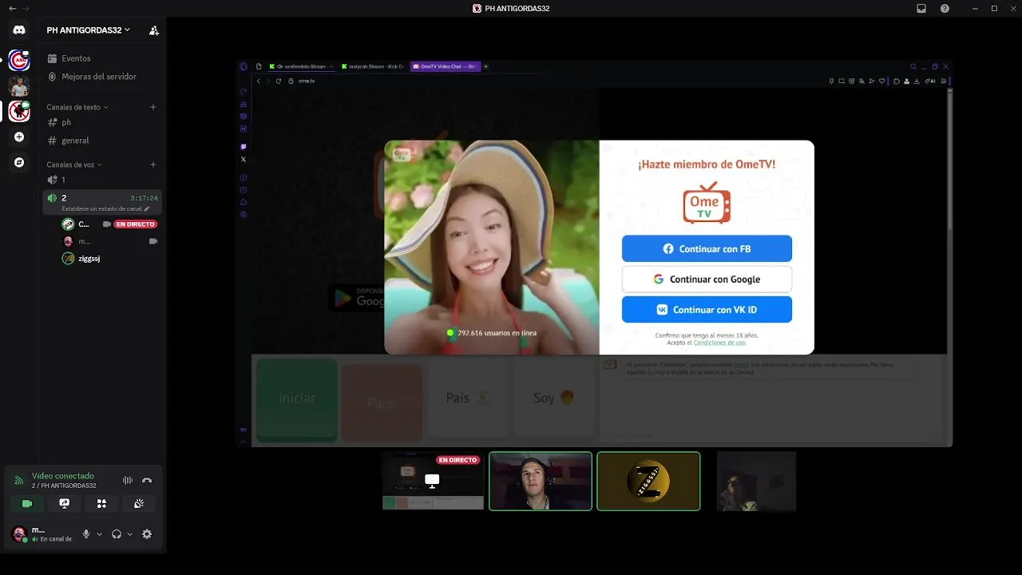Collapse the Canales de voz category

tap(74, 165)
